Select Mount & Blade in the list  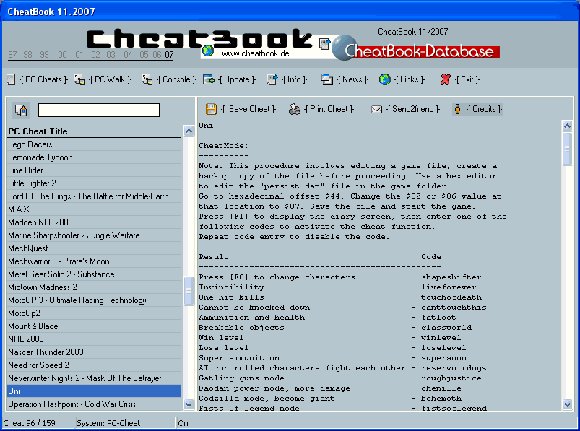point(94,326)
